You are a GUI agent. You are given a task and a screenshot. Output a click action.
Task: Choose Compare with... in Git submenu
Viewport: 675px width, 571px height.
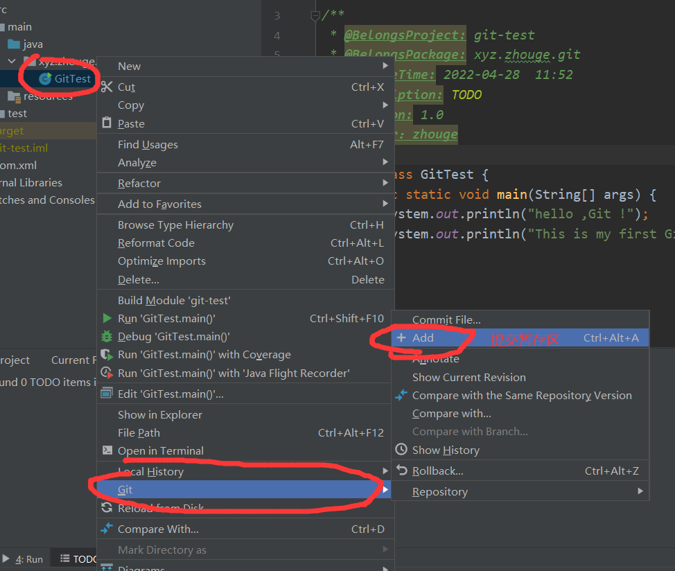(520, 414)
